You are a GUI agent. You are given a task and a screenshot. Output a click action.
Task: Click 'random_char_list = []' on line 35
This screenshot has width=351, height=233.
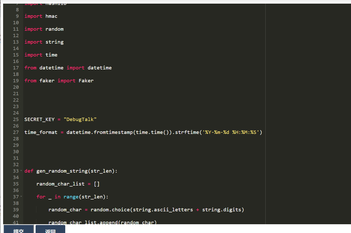coord(68,184)
